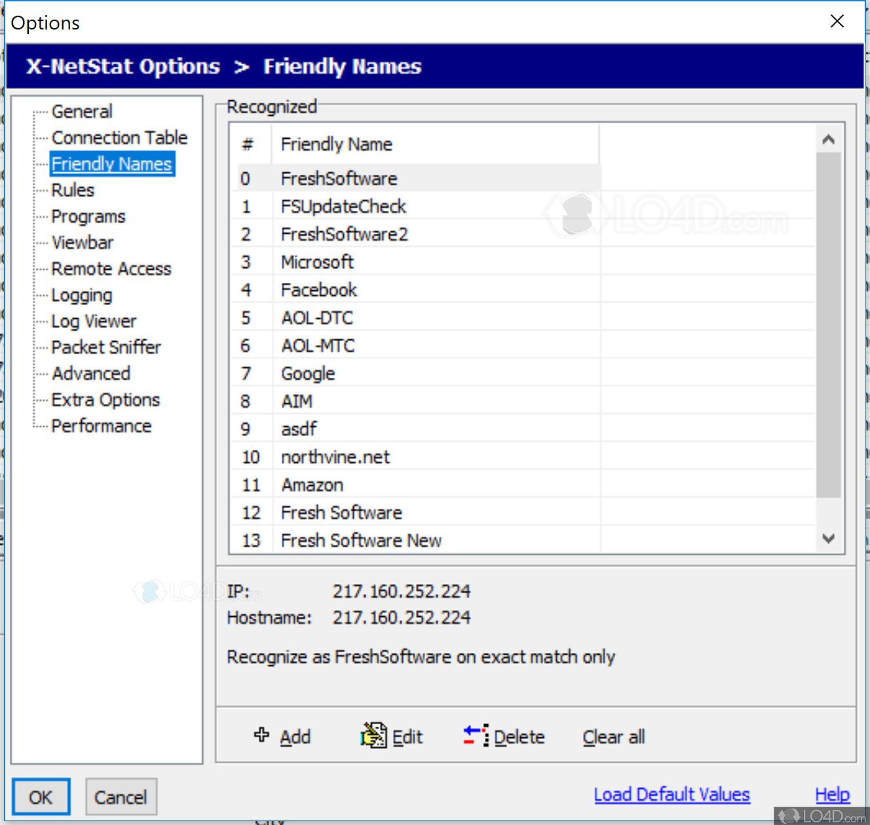Confirm settings with the OK button
870x825 pixels.
click(x=41, y=797)
